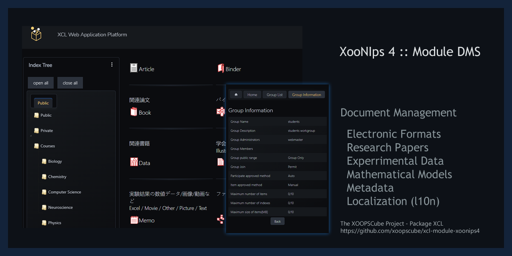Click "XCL Web Application Platform" title
Screen dimensions: 512x256
[x=92, y=34]
